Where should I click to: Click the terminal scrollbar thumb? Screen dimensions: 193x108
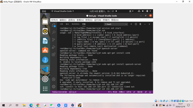click(152, 67)
